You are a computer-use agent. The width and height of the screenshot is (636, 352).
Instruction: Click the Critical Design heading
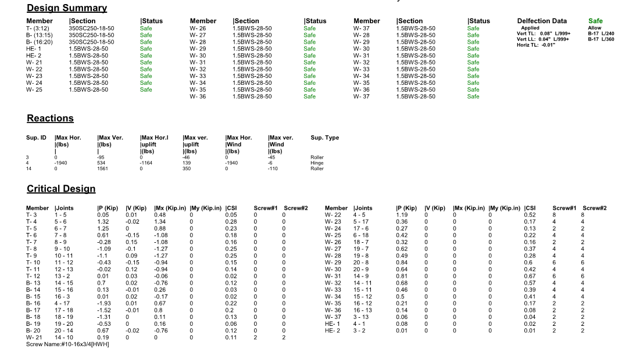[61, 189]
